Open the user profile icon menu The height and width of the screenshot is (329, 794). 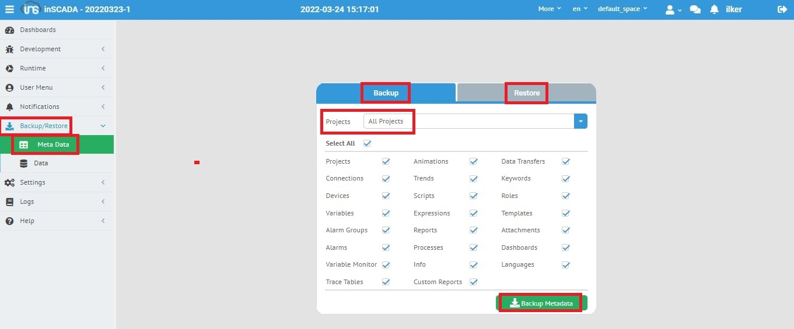pos(673,9)
